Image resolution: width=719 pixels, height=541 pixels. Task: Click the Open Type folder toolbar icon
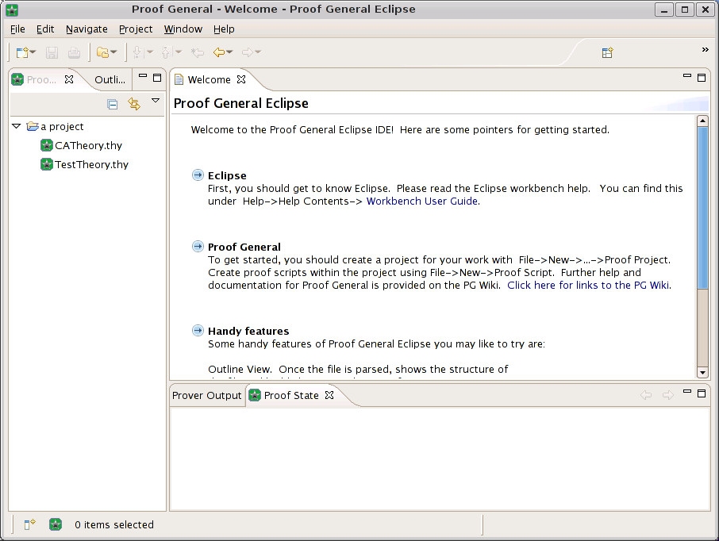click(x=102, y=52)
